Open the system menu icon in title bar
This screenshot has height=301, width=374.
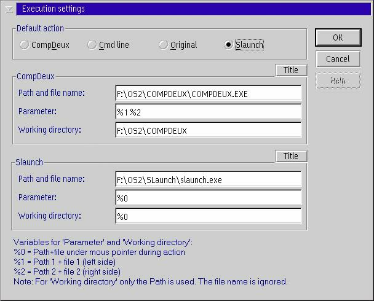click(x=9, y=9)
